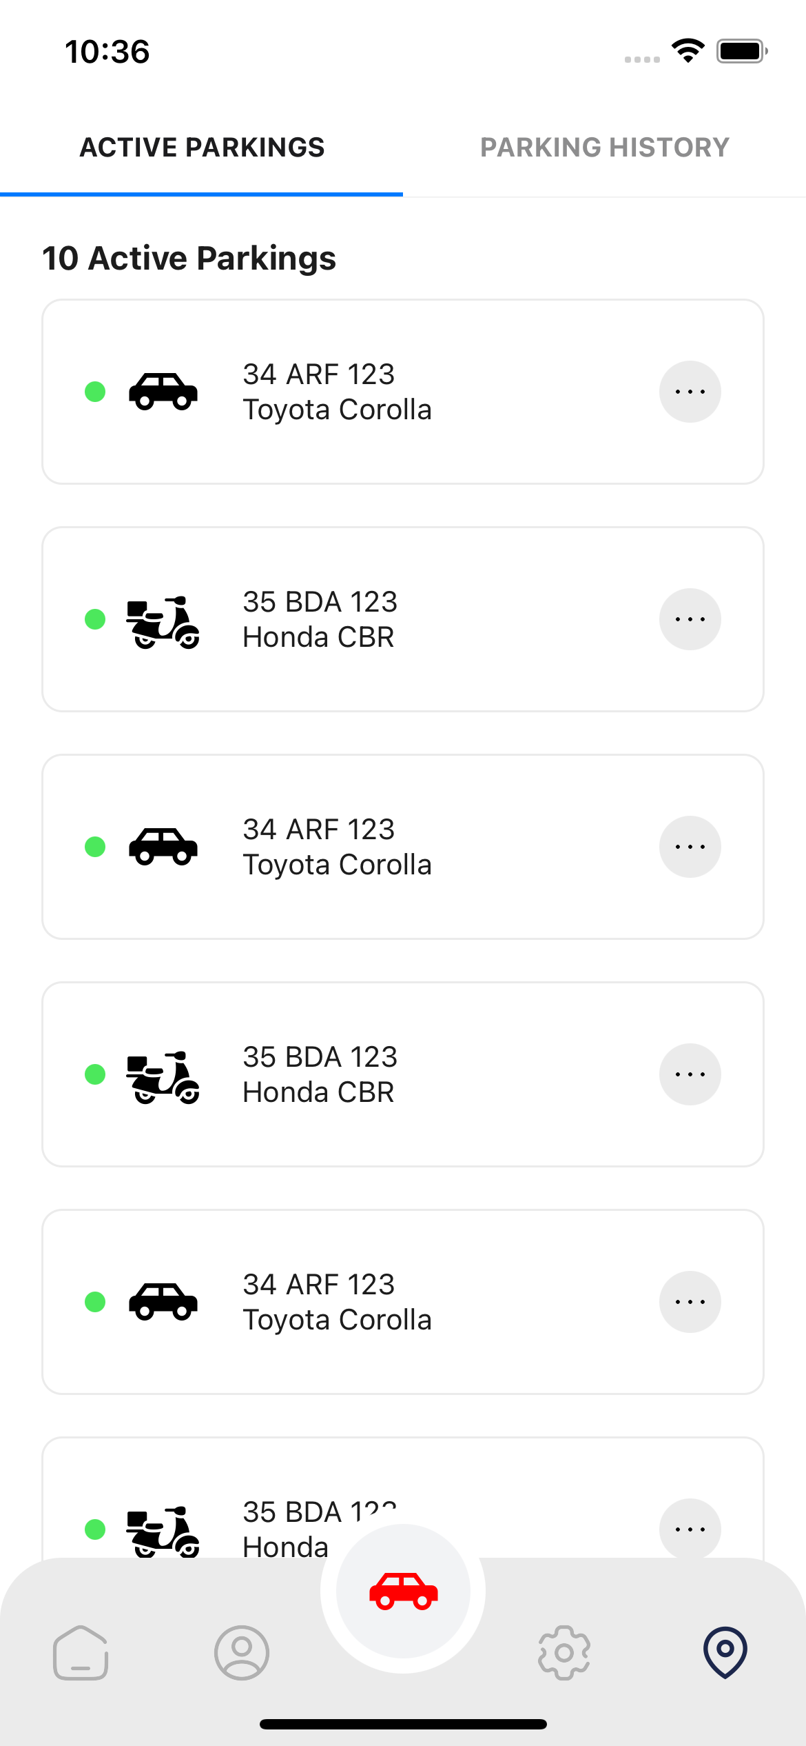The width and height of the screenshot is (806, 1746).
Task: Expand three-dot menu on third parking card
Action: [x=690, y=847]
